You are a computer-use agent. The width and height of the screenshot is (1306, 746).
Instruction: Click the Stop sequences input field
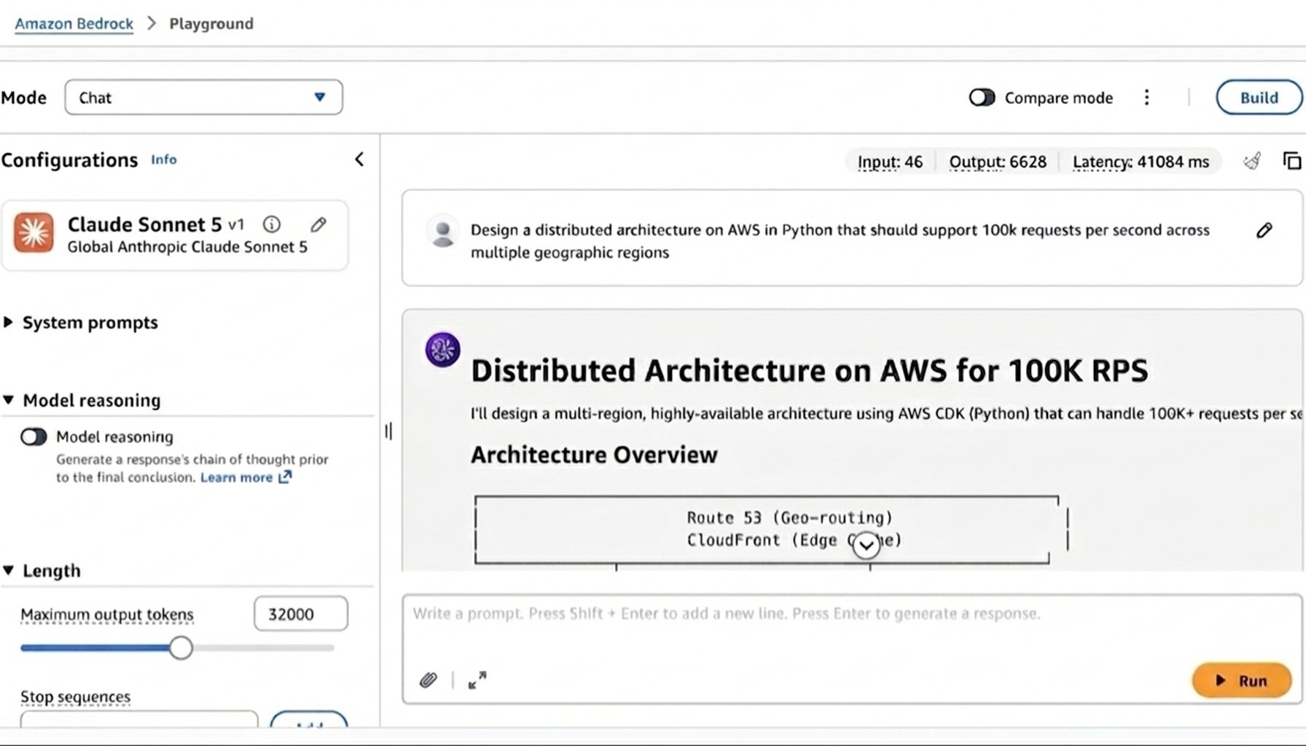point(139,719)
